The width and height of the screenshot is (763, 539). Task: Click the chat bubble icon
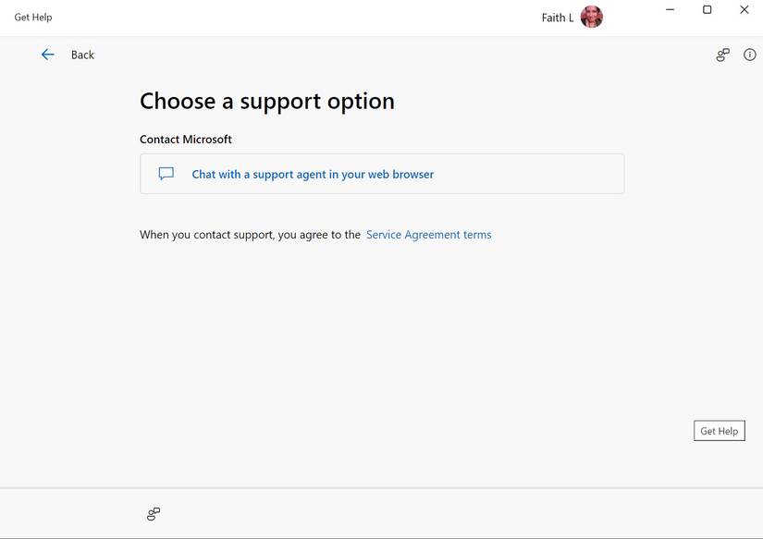coord(166,174)
